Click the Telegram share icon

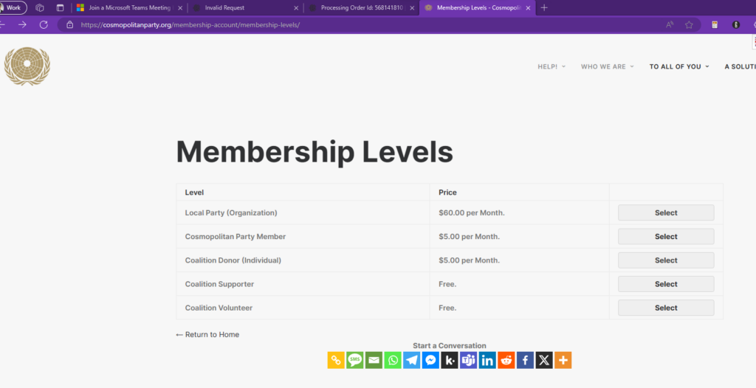click(412, 360)
